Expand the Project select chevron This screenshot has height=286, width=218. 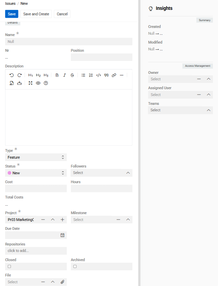click(x=53, y=220)
